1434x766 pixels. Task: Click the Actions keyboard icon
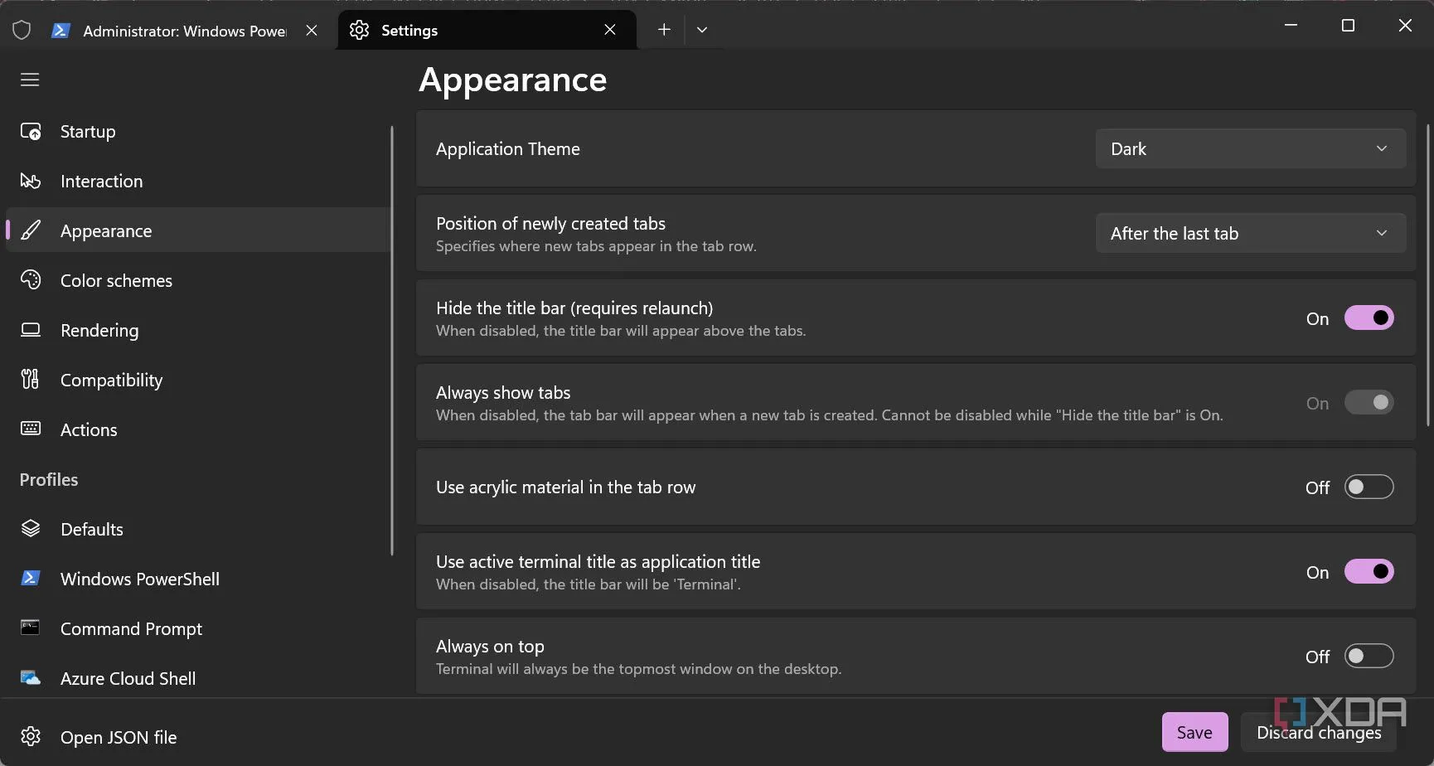pos(31,429)
